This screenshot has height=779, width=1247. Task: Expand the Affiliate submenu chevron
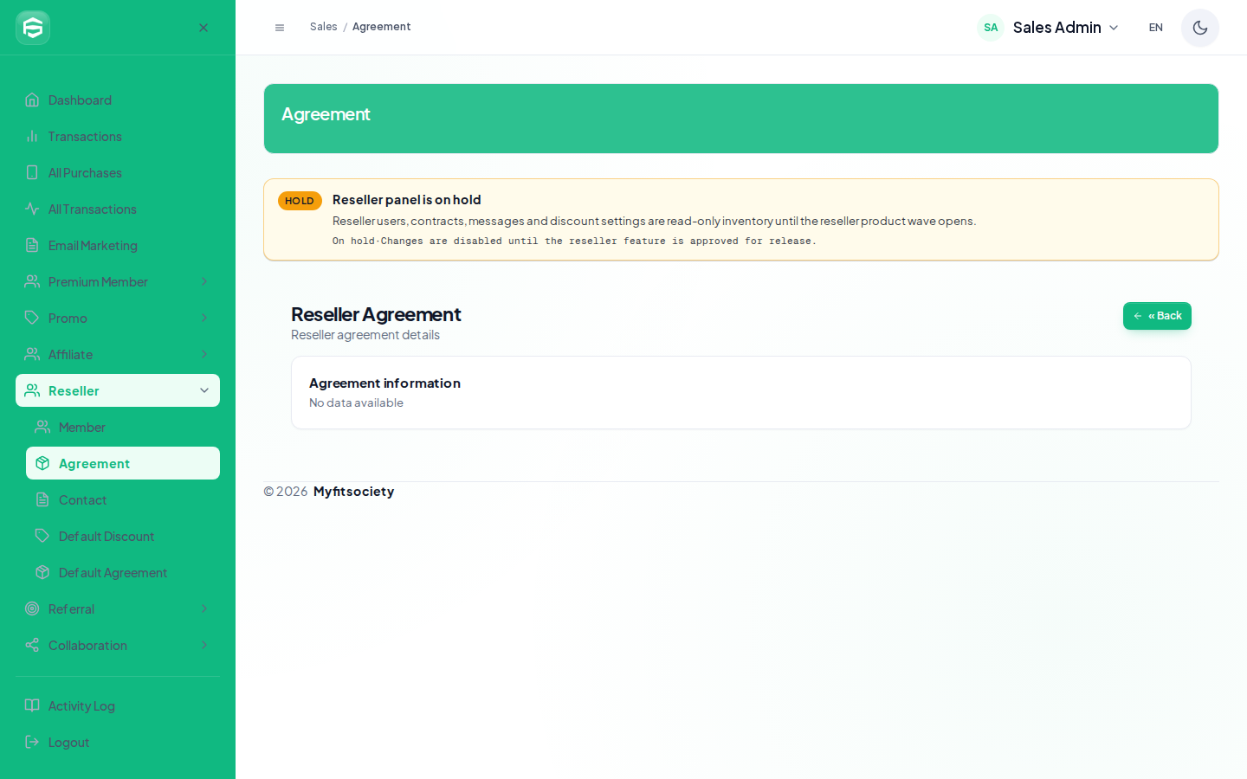(204, 354)
